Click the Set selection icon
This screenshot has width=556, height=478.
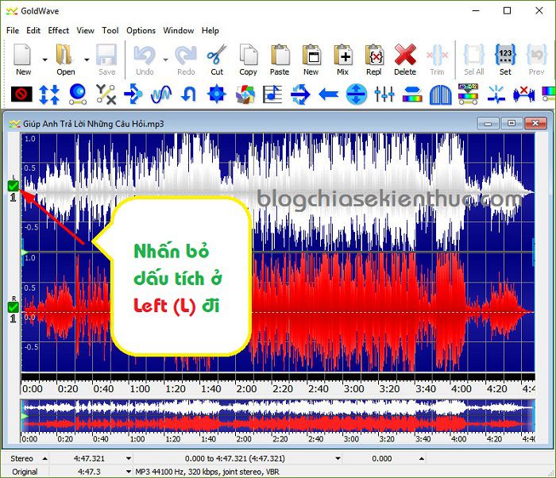pos(505,55)
